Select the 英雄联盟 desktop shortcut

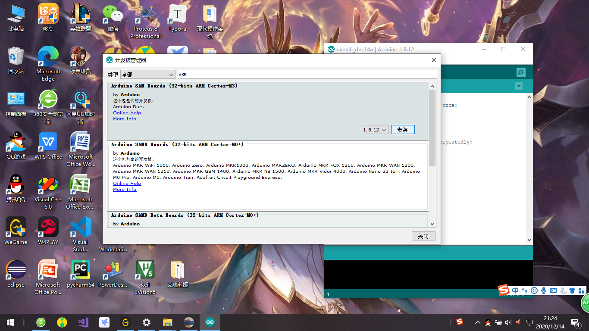tap(81, 18)
